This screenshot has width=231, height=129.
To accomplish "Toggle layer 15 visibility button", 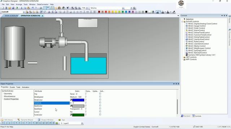I will [x=53, y=123].
